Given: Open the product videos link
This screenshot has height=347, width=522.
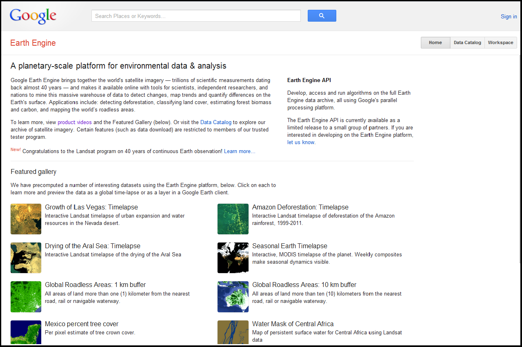Looking at the screenshot, I should click(x=75, y=122).
